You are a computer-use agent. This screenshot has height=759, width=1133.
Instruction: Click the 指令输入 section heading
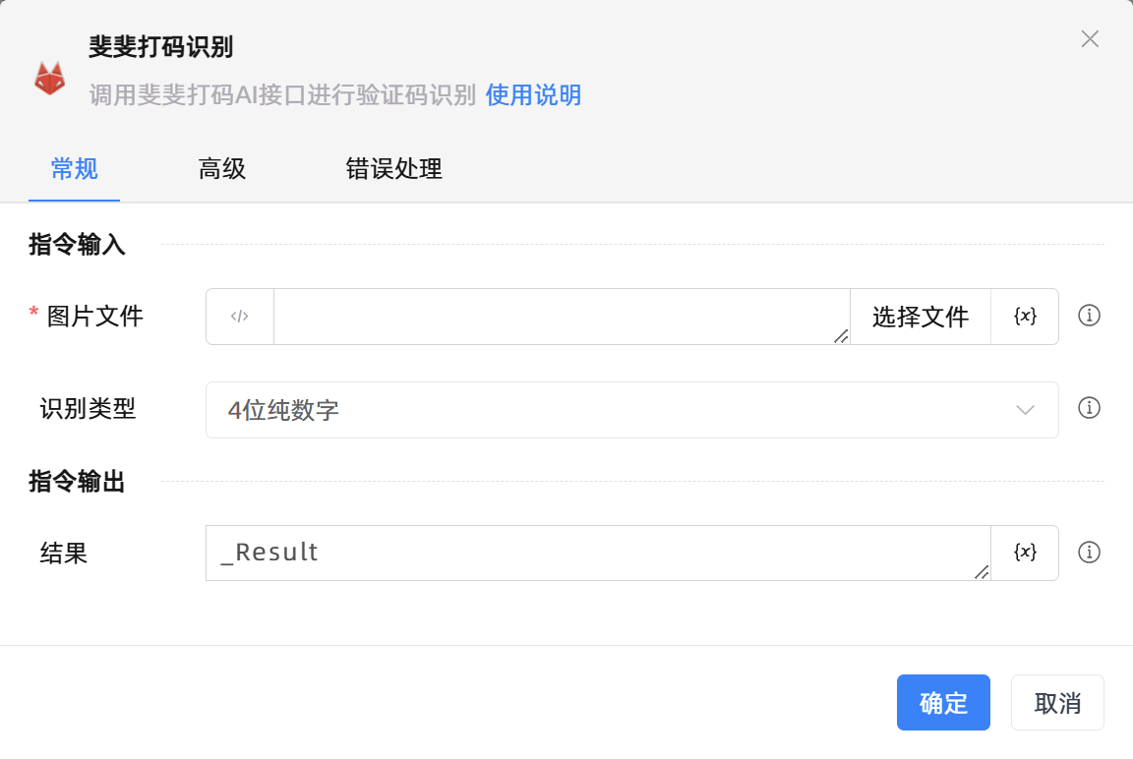tap(77, 244)
